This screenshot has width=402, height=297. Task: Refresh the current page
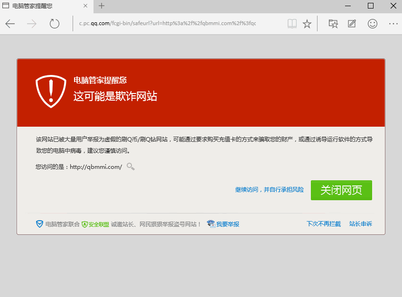(55, 24)
